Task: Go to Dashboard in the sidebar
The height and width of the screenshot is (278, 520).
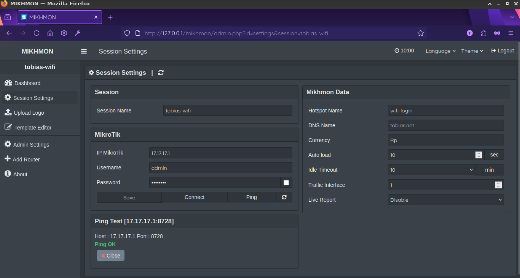Action: click(27, 83)
